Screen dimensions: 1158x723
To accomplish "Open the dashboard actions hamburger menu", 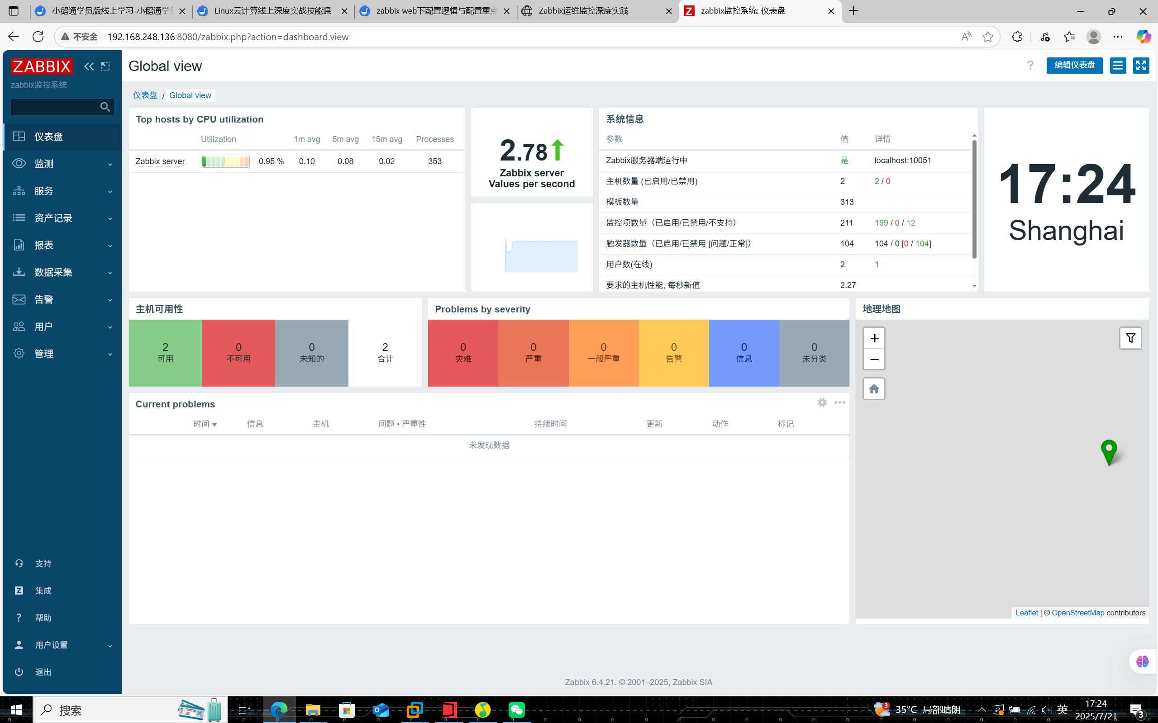I will [x=1118, y=66].
